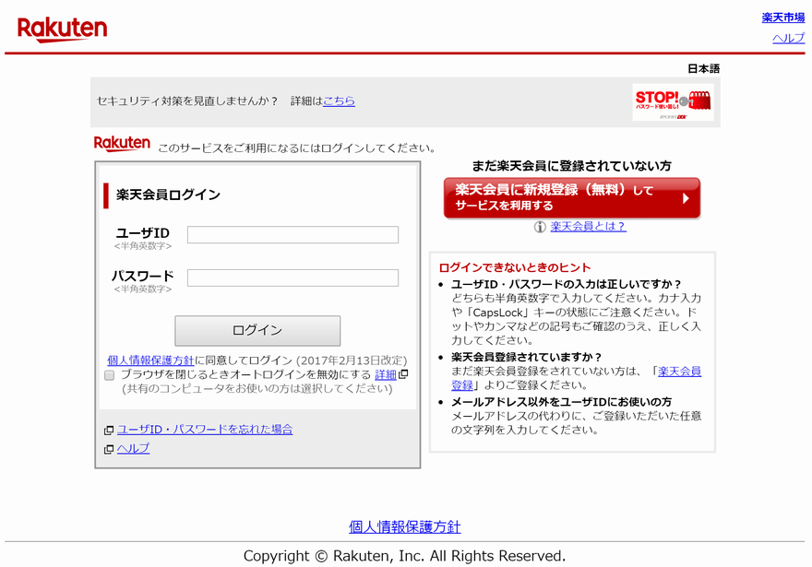The height and width of the screenshot is (567, 812).
Task: Enable the disable auto-login on browser close checkbox
Action: click(110, 375)
